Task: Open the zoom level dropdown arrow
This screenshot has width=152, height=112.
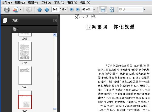Action: coord(94,10)
